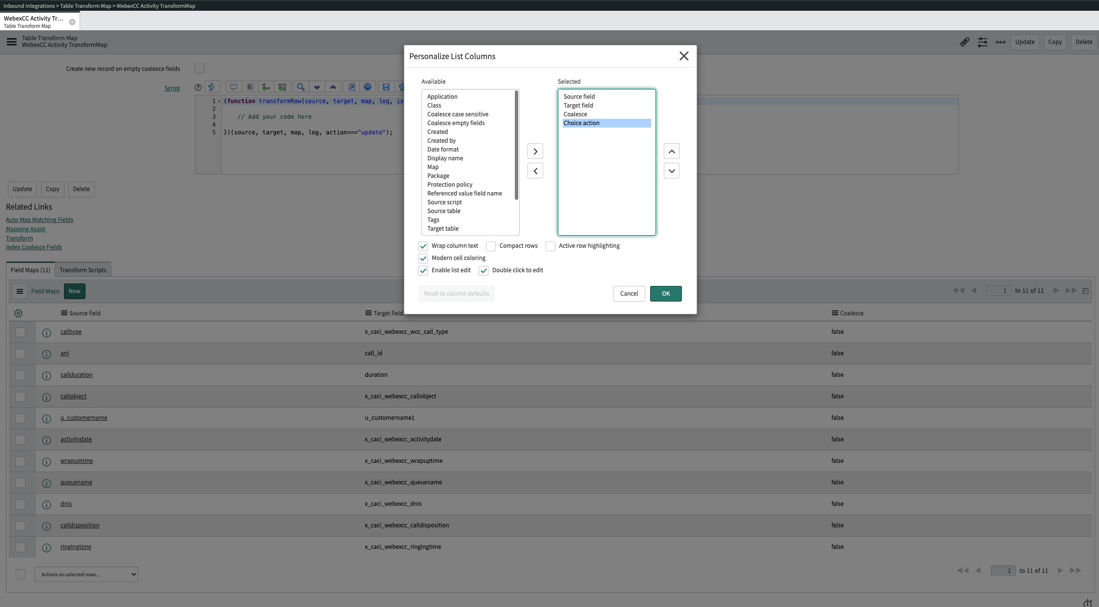
Task: Click Cancel in the Personalize dialog
Action: (629, 294)
